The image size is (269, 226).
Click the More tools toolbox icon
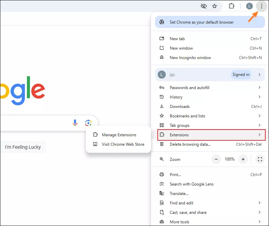(162, 222)
